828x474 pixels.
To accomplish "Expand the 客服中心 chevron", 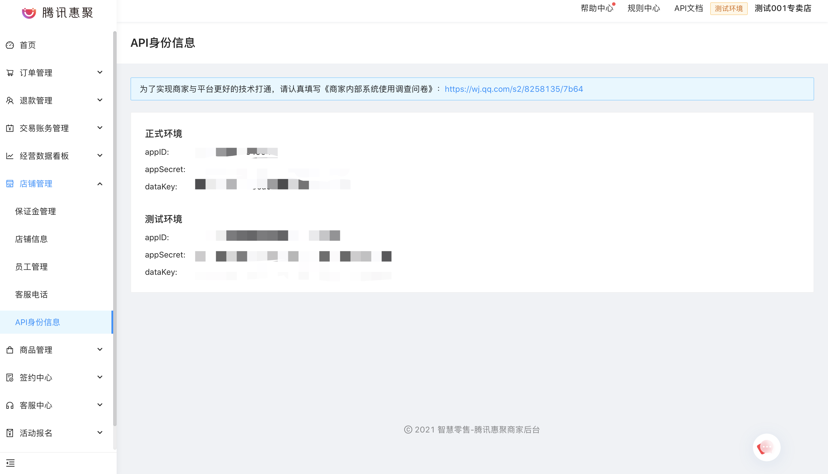I will (100, 405).
